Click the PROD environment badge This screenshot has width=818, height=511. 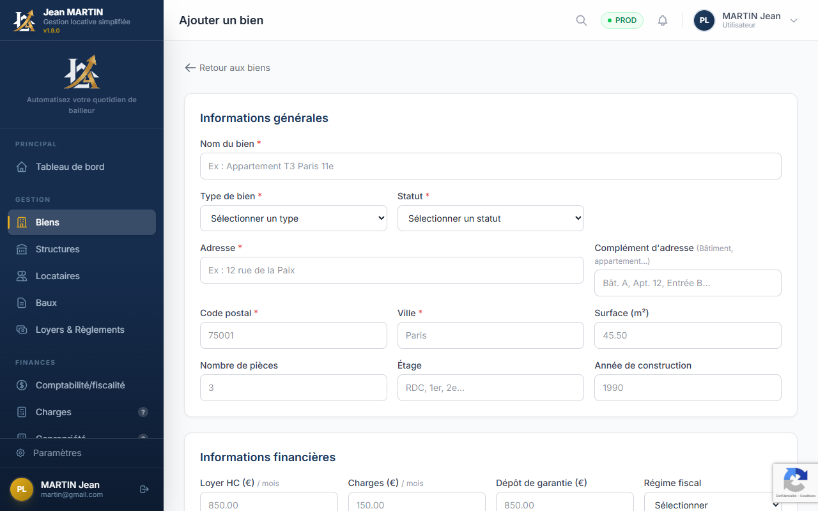(622, 20)
